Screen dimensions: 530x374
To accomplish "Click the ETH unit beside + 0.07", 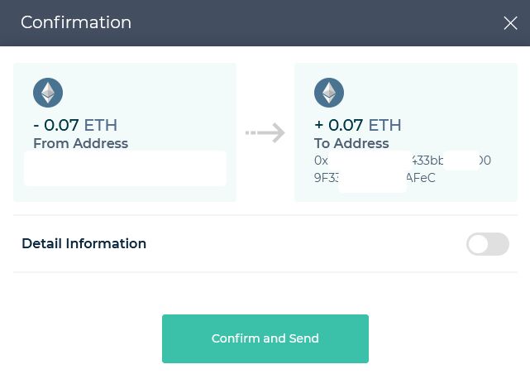I will (x=384, y=126).
